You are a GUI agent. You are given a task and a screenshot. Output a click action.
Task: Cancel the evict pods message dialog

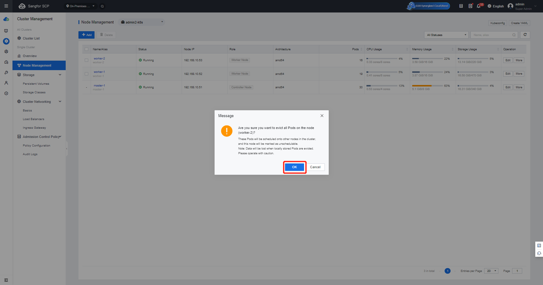coord(315,167)
